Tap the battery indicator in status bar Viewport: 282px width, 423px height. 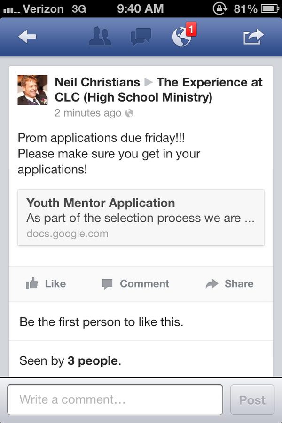(270, 8)
